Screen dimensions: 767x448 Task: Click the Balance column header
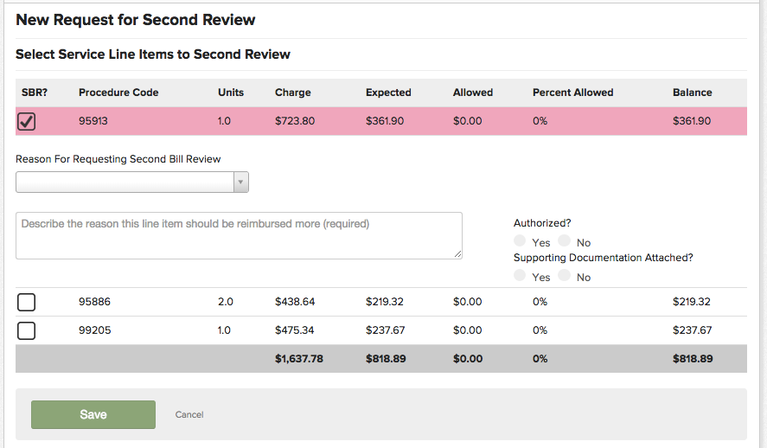pos(692,93)
